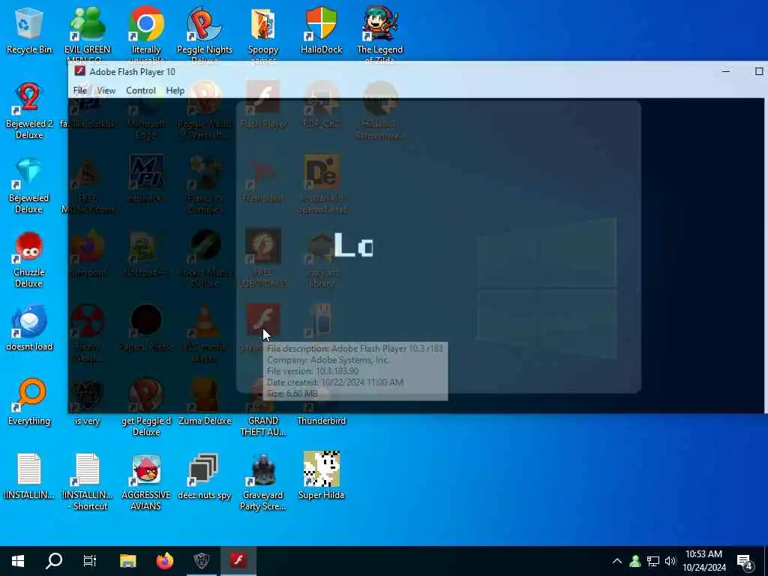The width and height of the screenshot is (768, 576).
Task: Switch to the shield app on taskbar
Action: point(201,561)
